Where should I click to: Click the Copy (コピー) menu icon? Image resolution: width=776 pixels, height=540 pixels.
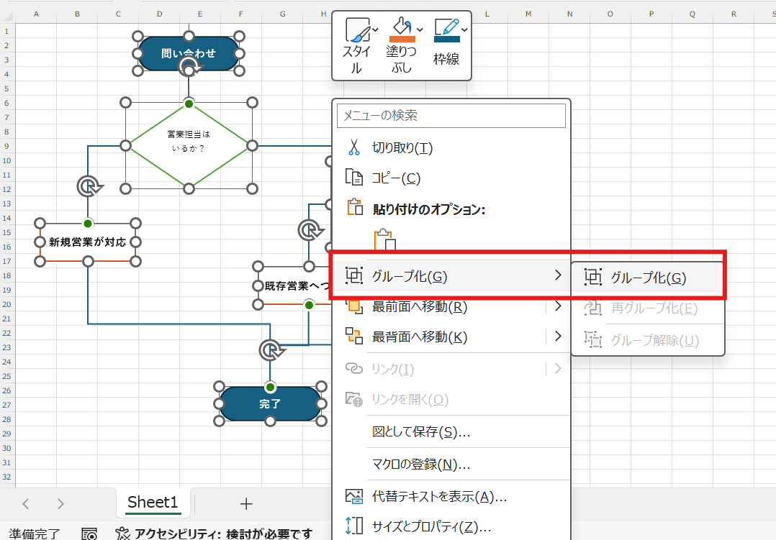[x=353, y=178]
